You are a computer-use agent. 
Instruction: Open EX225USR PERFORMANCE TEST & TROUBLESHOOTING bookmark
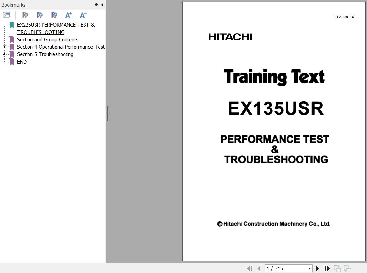(x=56, y=28)
